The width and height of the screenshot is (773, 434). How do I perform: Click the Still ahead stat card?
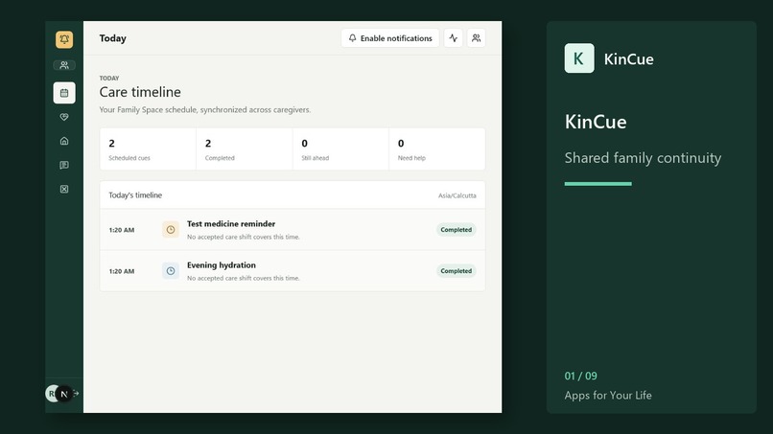click(x=340, y=149)
